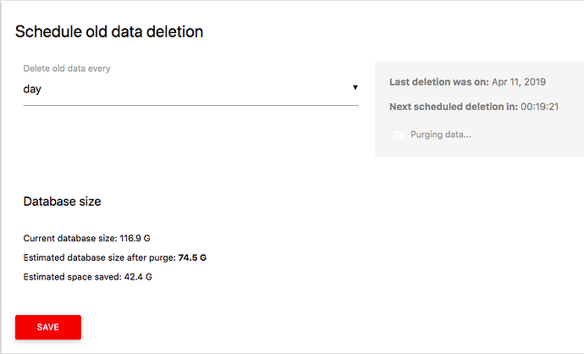Click the estimated space saved 42.4 G

pyautogui.click(x=138, y=277)
